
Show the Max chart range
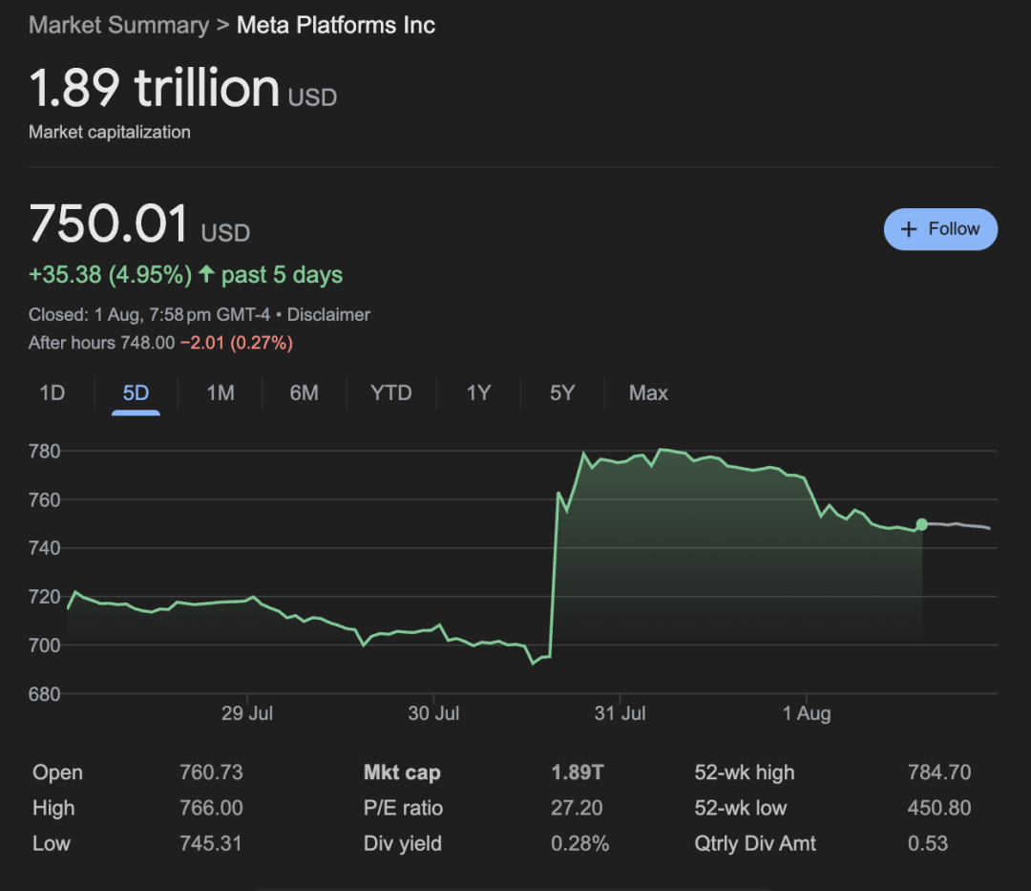tap(648, 392)
